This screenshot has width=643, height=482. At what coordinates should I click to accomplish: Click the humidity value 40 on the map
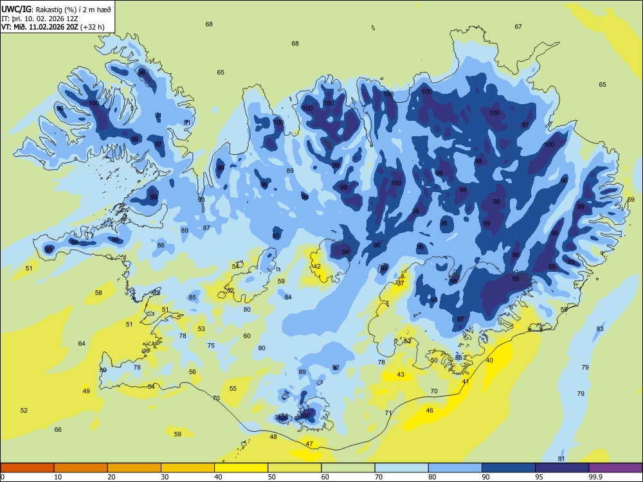(489, 361)
